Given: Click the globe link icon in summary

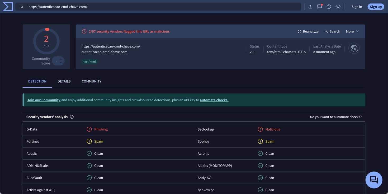Looking at the screenshot, I should [x=354, y=48].
